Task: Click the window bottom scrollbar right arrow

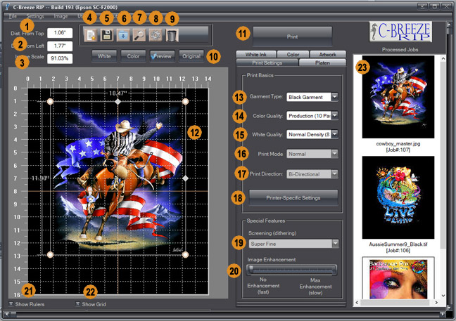Action: tap(443, 314)
